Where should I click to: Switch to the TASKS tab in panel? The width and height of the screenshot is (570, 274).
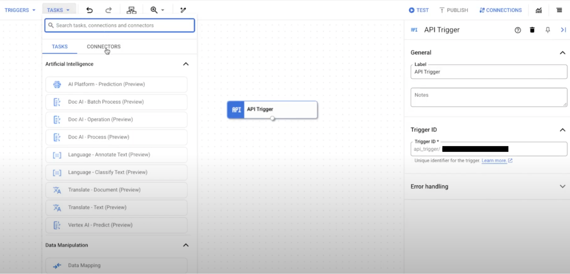pos(59,46)
